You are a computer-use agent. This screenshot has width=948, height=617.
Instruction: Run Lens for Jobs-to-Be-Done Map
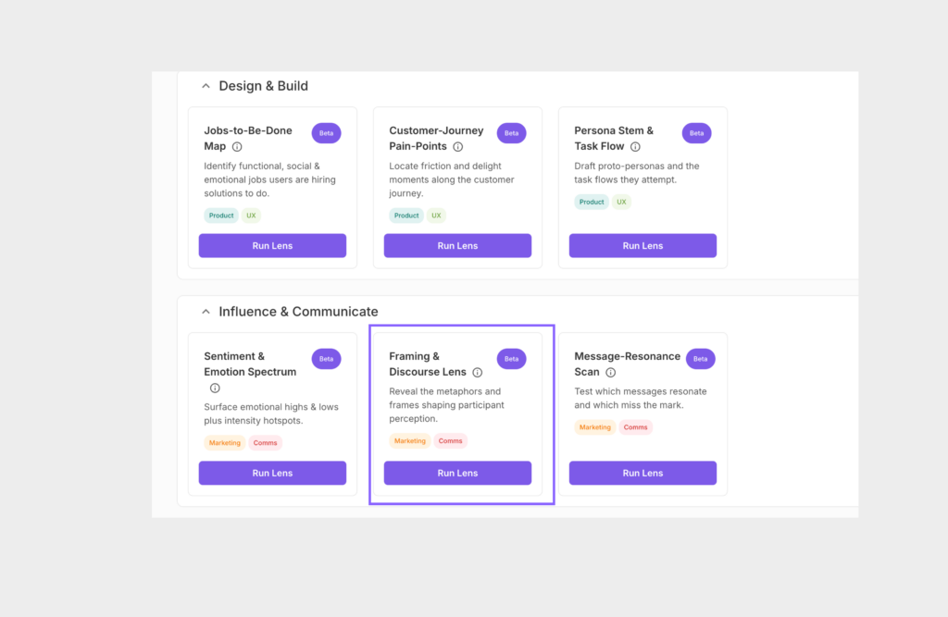(272, 246)
